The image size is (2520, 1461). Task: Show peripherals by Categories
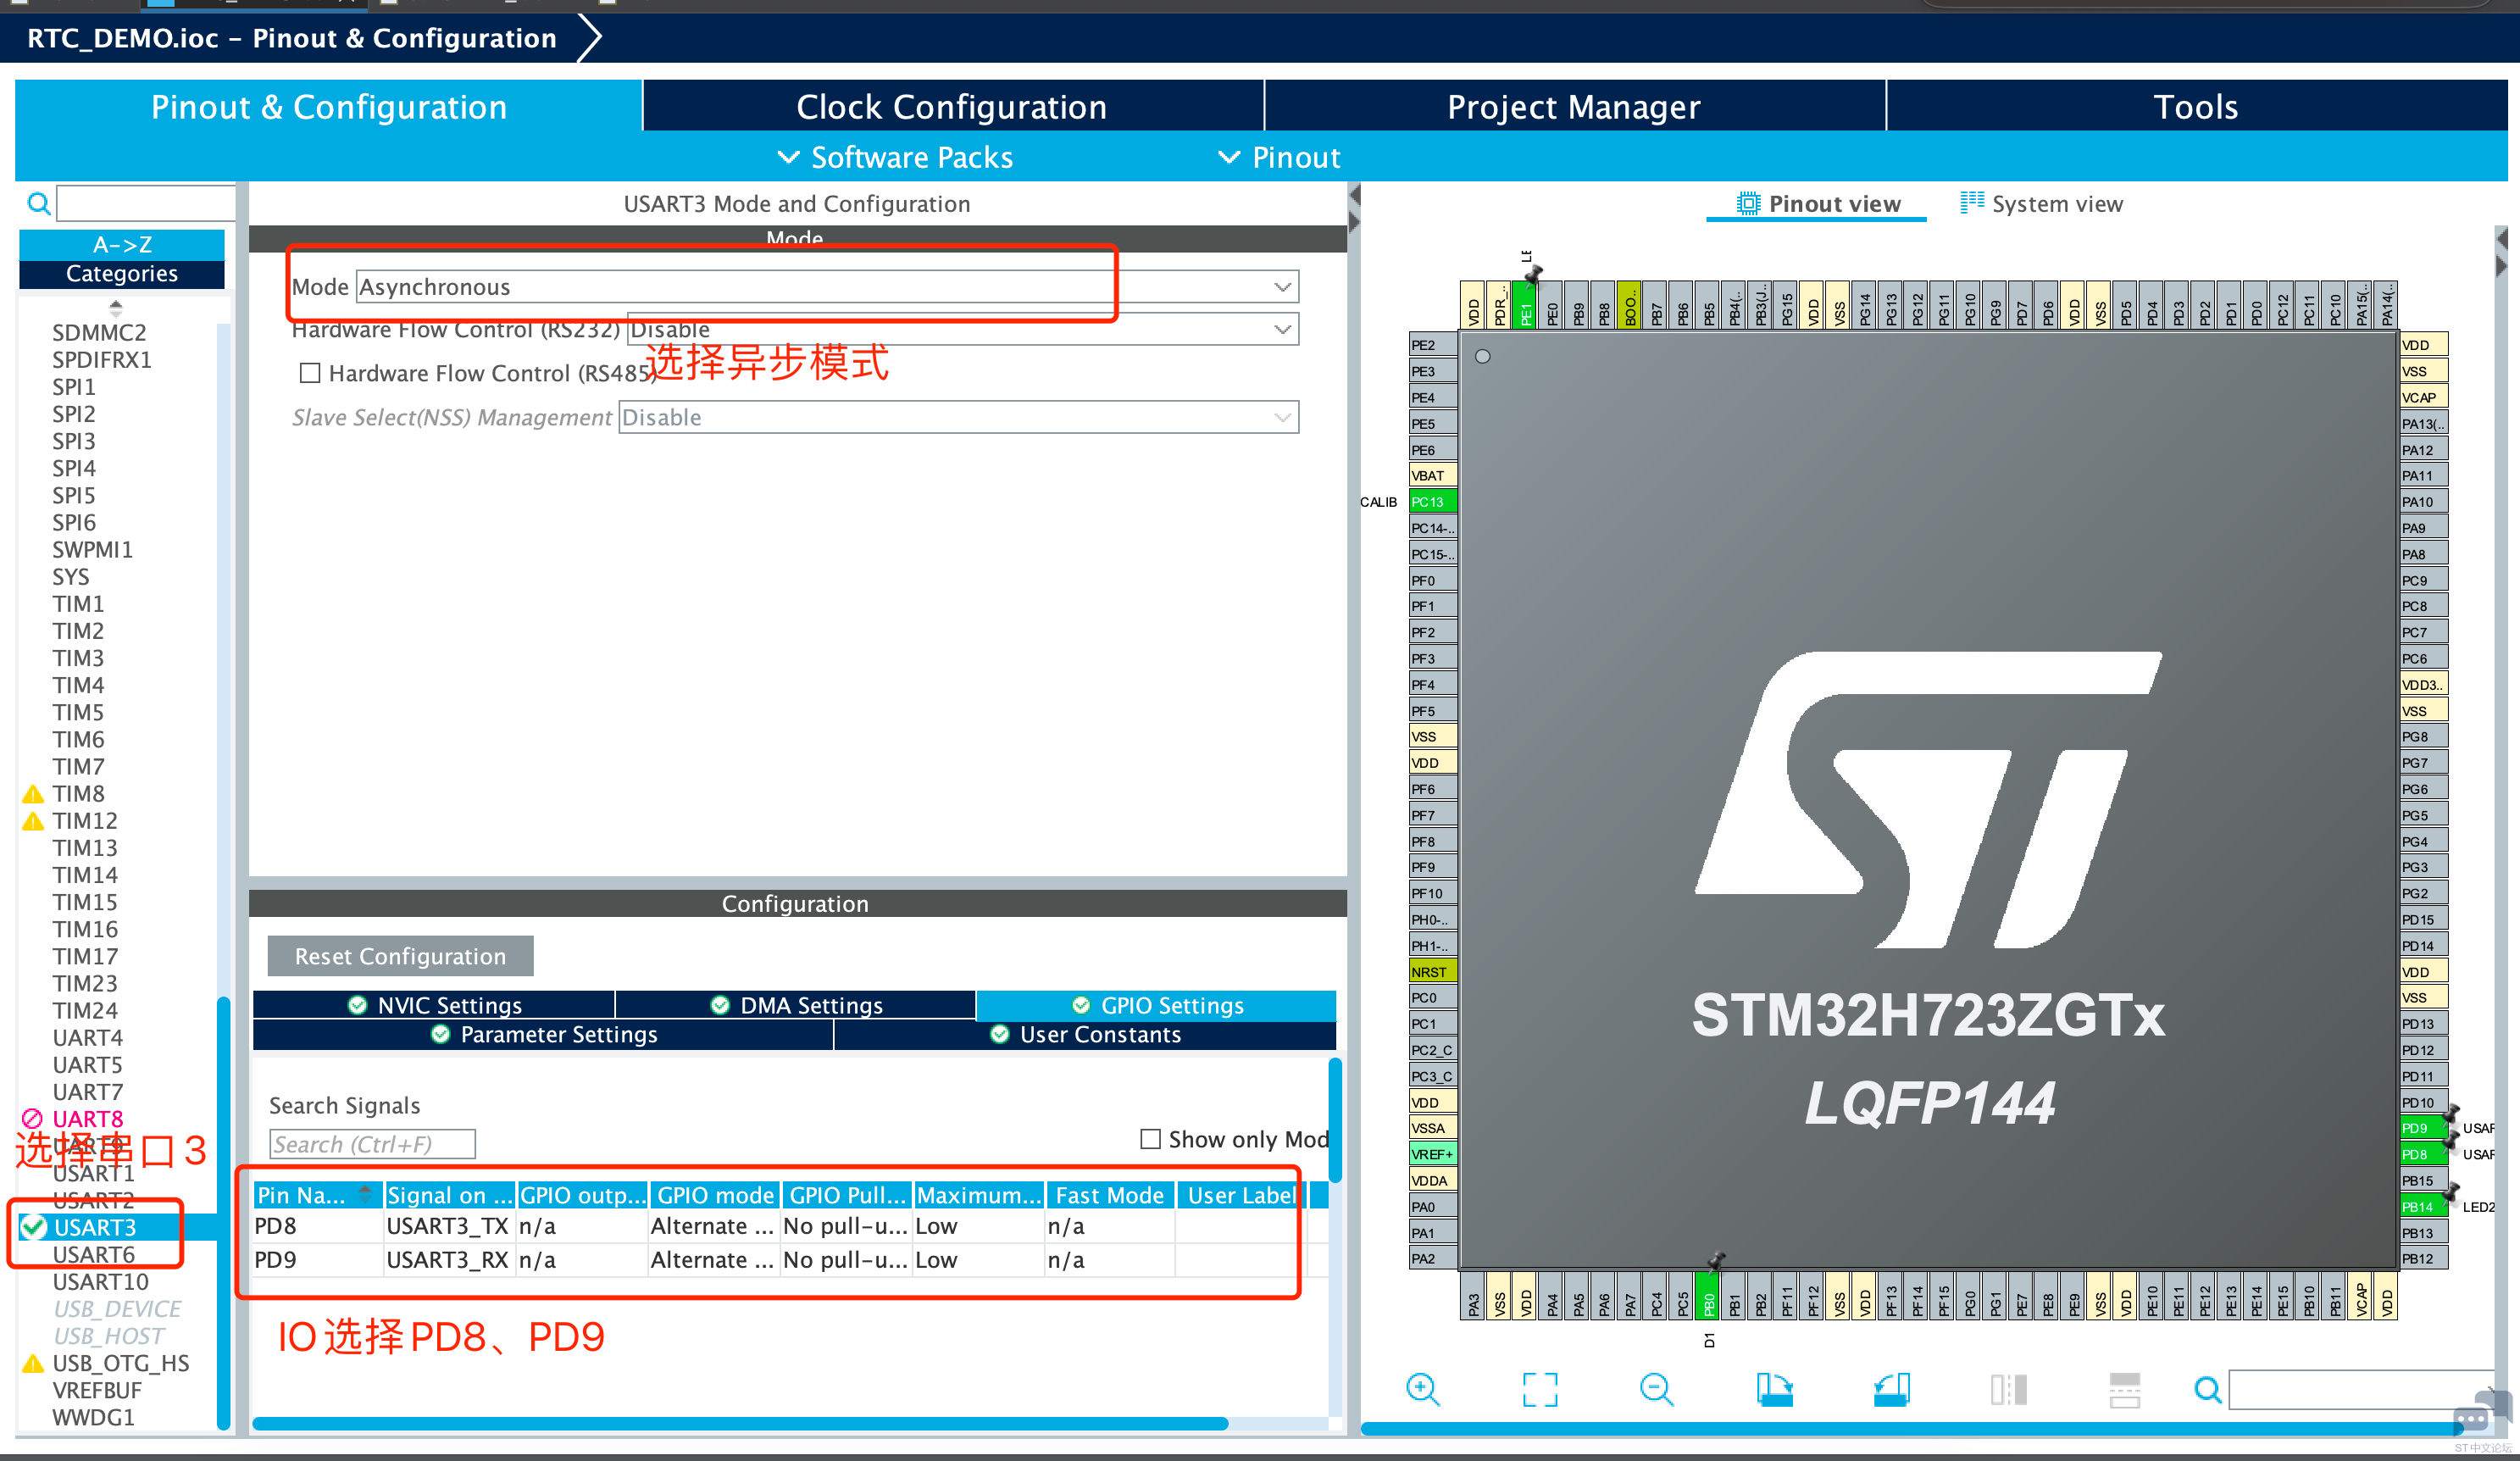[x=122, y=274]
